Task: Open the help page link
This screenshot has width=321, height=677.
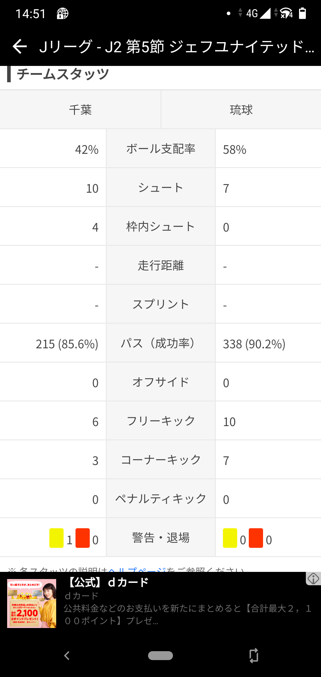Action: click(137, 570)
